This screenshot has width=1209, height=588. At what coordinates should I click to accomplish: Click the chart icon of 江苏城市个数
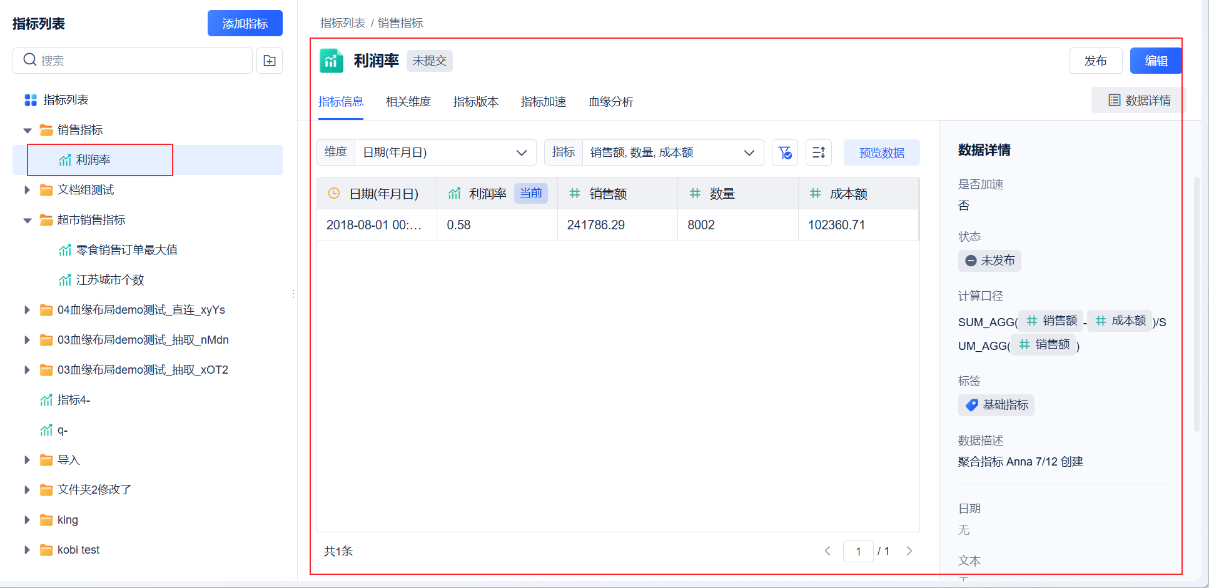pos(65,280)
